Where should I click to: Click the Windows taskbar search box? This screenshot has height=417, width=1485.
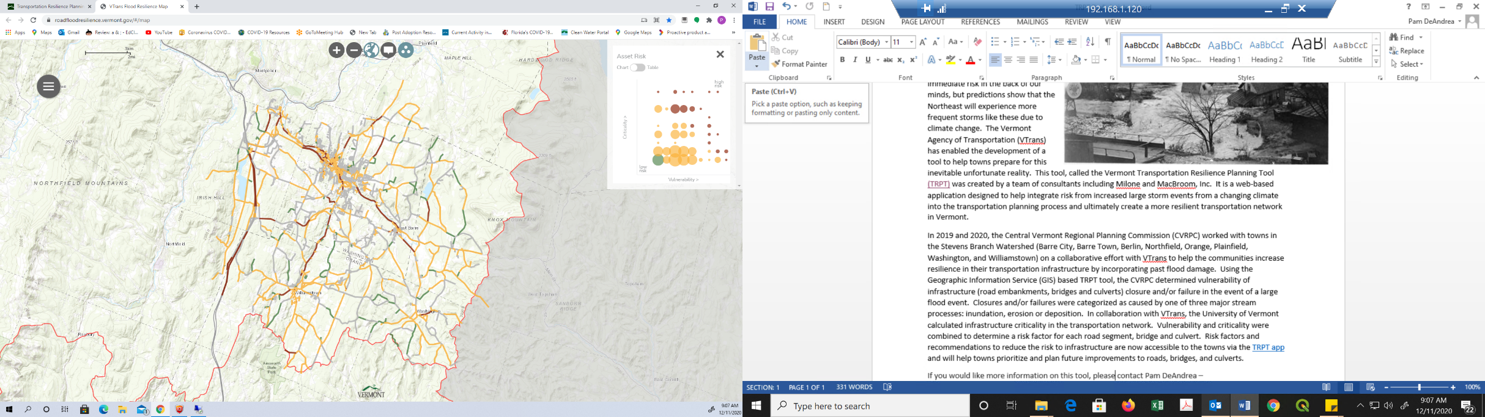click(x=870, y=406)
